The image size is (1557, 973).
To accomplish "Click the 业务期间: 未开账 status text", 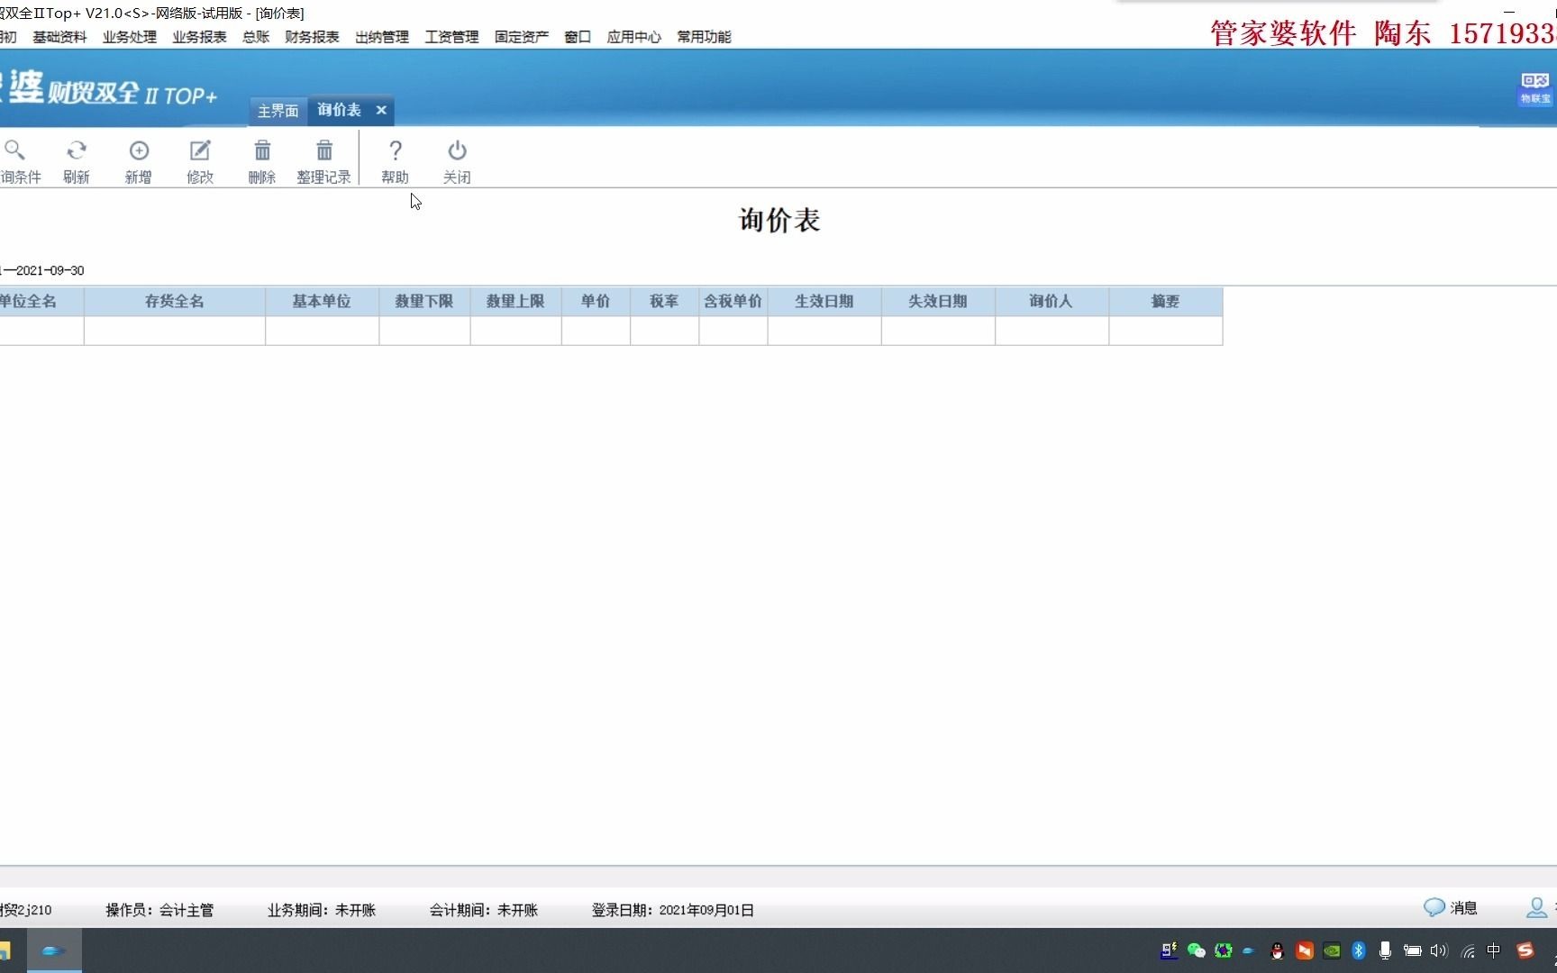I will 322,910.
